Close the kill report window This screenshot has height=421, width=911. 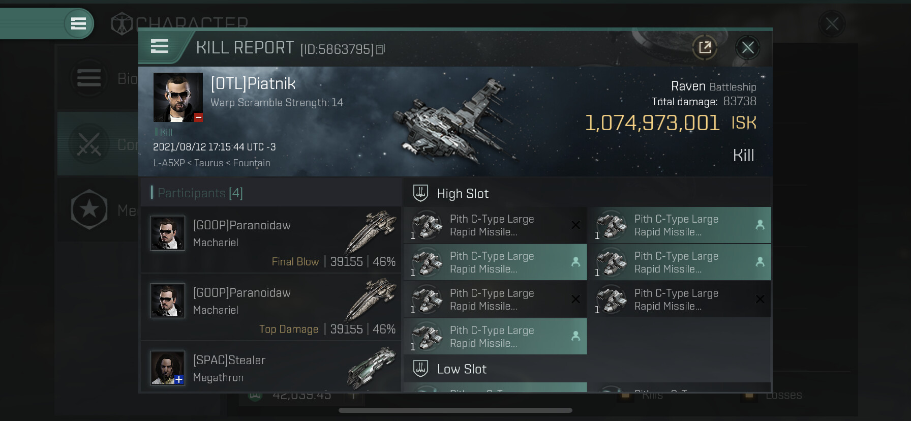pos(747,48)
